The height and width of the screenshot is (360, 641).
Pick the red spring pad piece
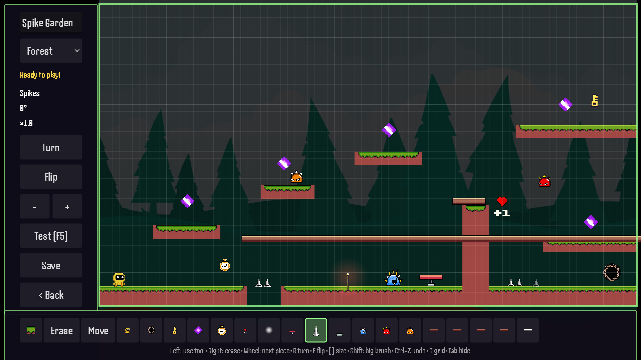pyautogui.click(x=292, y=330)
